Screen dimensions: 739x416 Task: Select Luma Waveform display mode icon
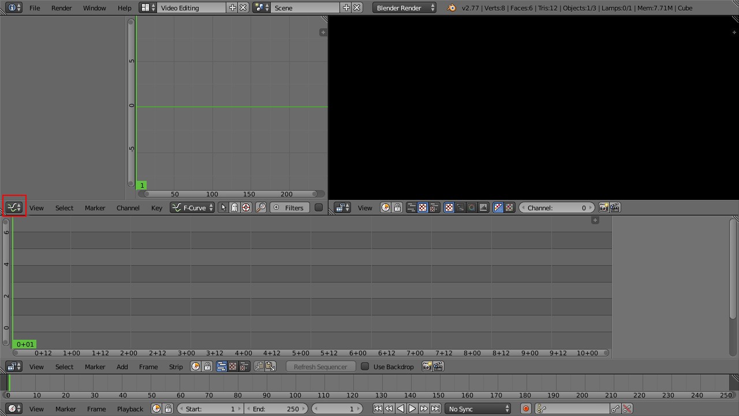coord(461,208)
